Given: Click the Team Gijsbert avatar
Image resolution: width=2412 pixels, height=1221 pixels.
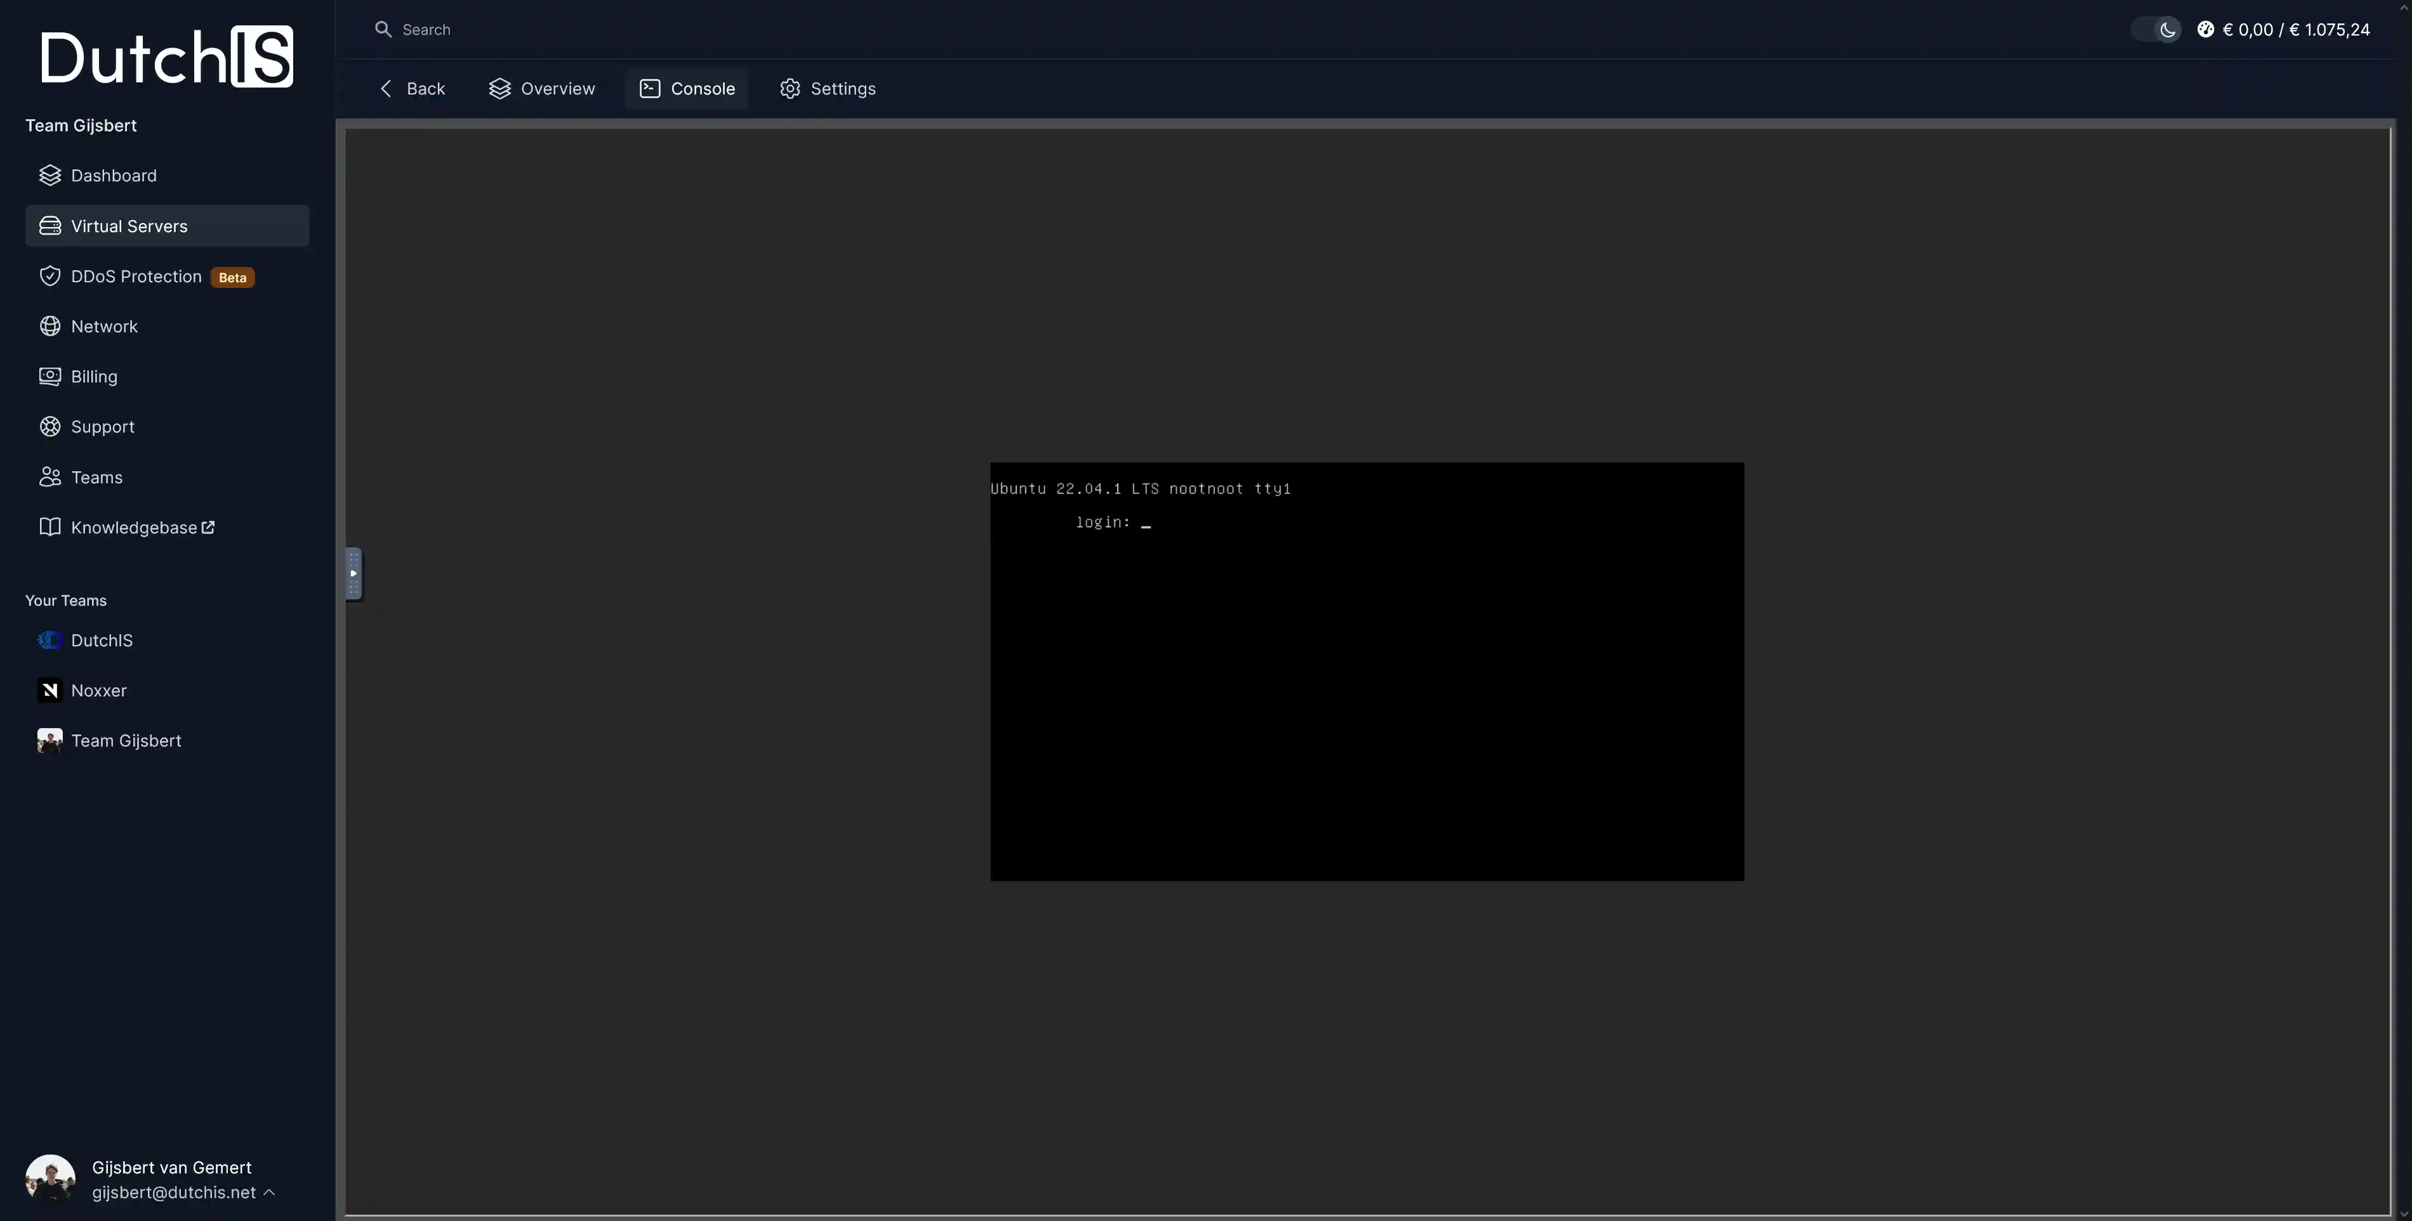Looking at the screenshot, I should pyautogui.click(x=49, y=740).
